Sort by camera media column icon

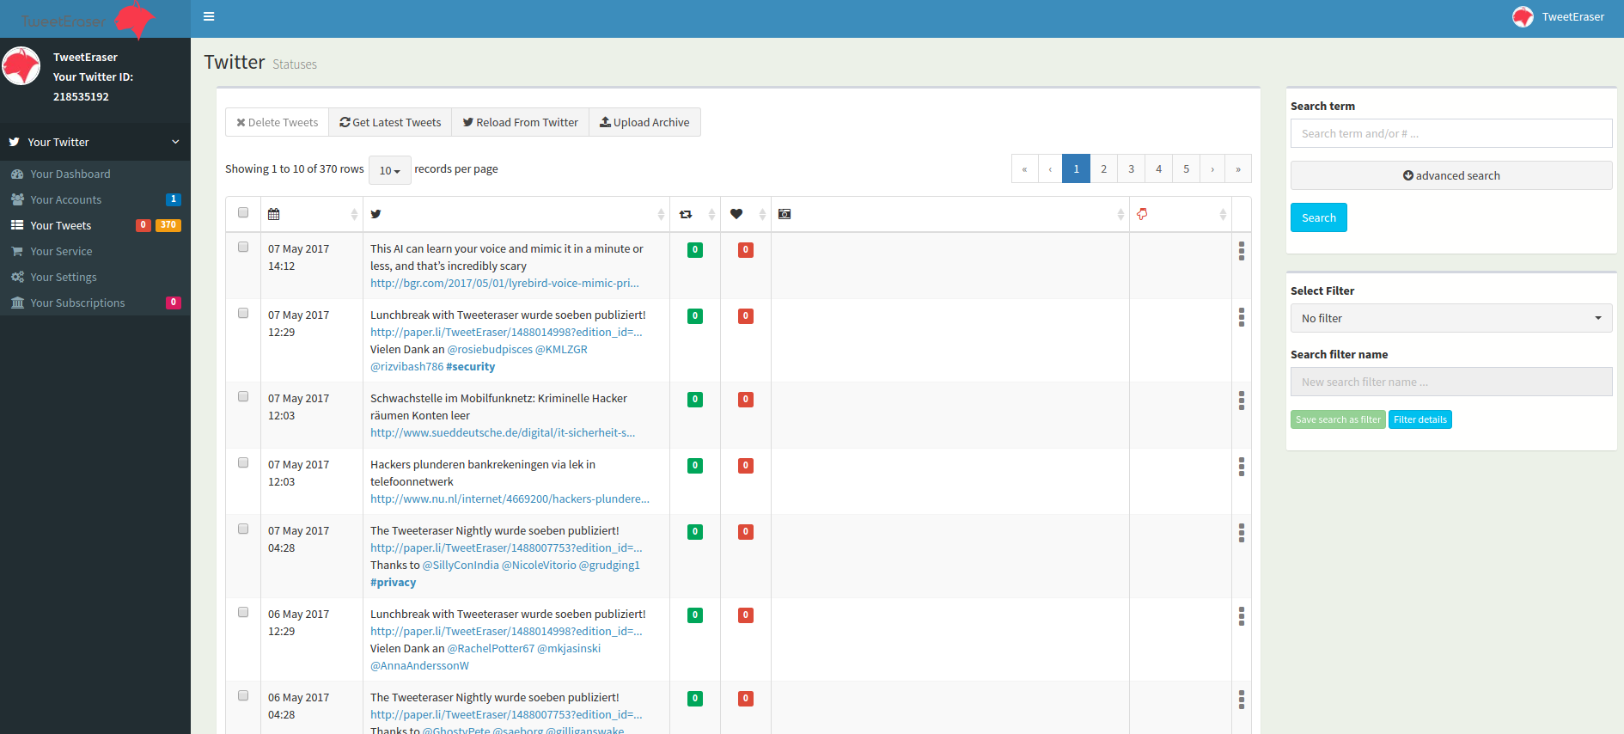tap(785, 214)
